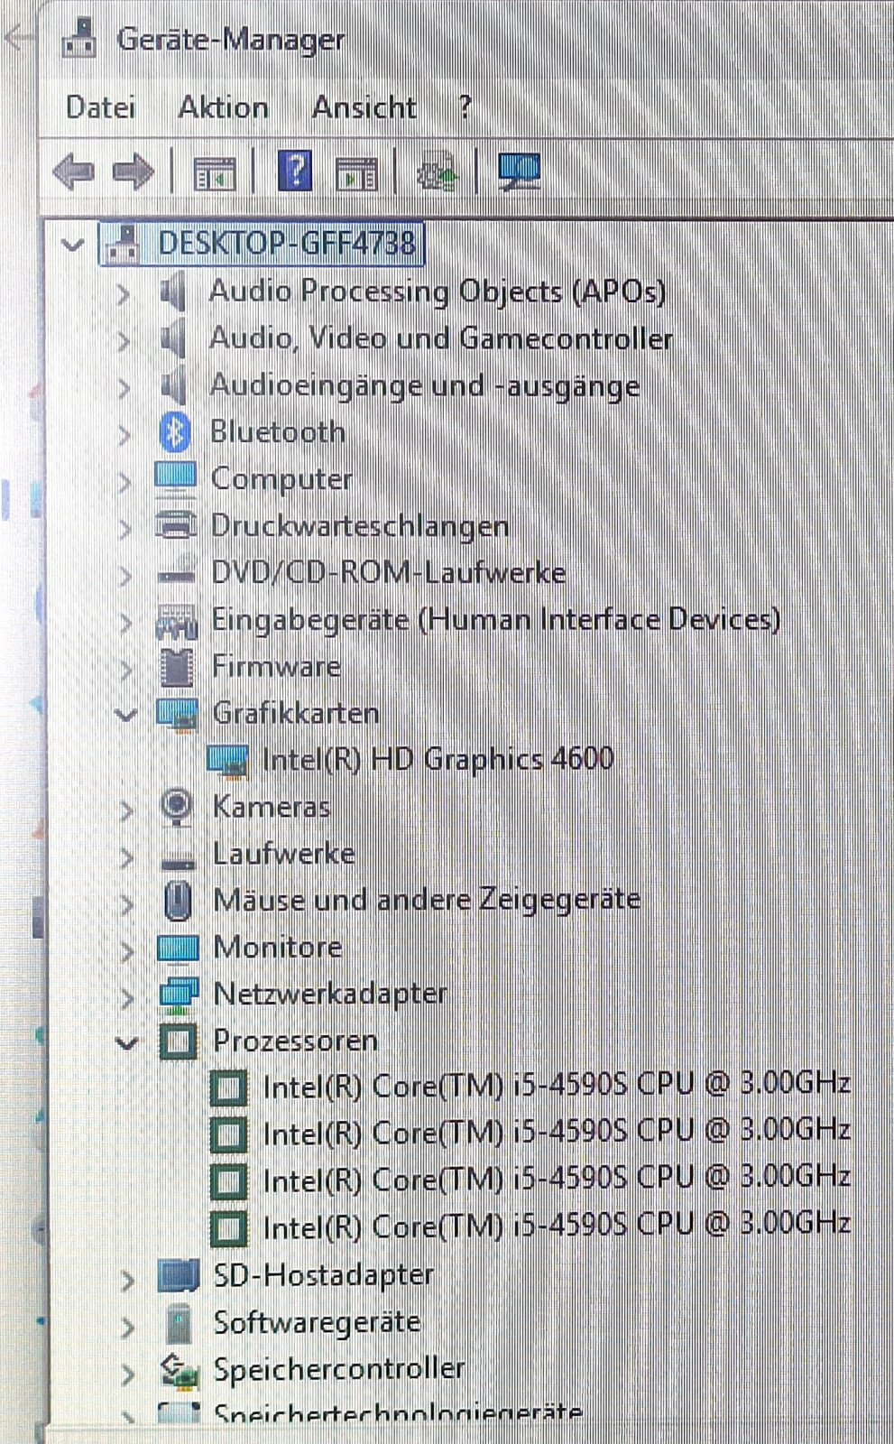
Task: Click the mouse icon for Mäuse
Action: (178, 901)
